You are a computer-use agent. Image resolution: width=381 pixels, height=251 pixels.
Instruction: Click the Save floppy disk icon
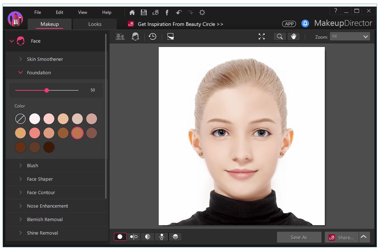(144, 12)
